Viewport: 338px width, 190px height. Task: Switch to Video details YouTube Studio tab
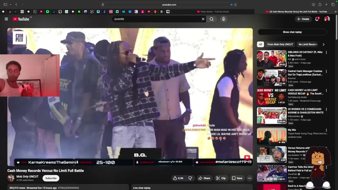pyautogui.click(x=213, y=12)
